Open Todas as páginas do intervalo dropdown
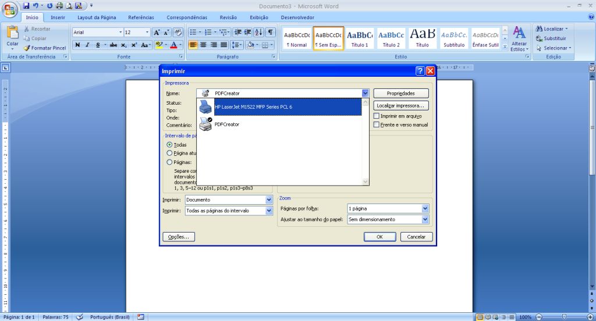Image resolution: width=596 pixels, height=321 pixels. pos(269,211)
